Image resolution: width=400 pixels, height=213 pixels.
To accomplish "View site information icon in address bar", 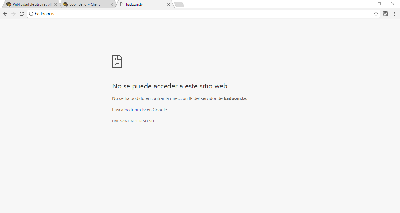I will click(x=31, y=14).
